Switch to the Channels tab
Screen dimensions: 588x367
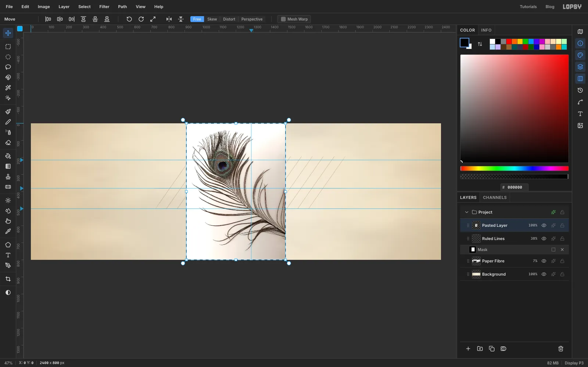pos(495,197)
